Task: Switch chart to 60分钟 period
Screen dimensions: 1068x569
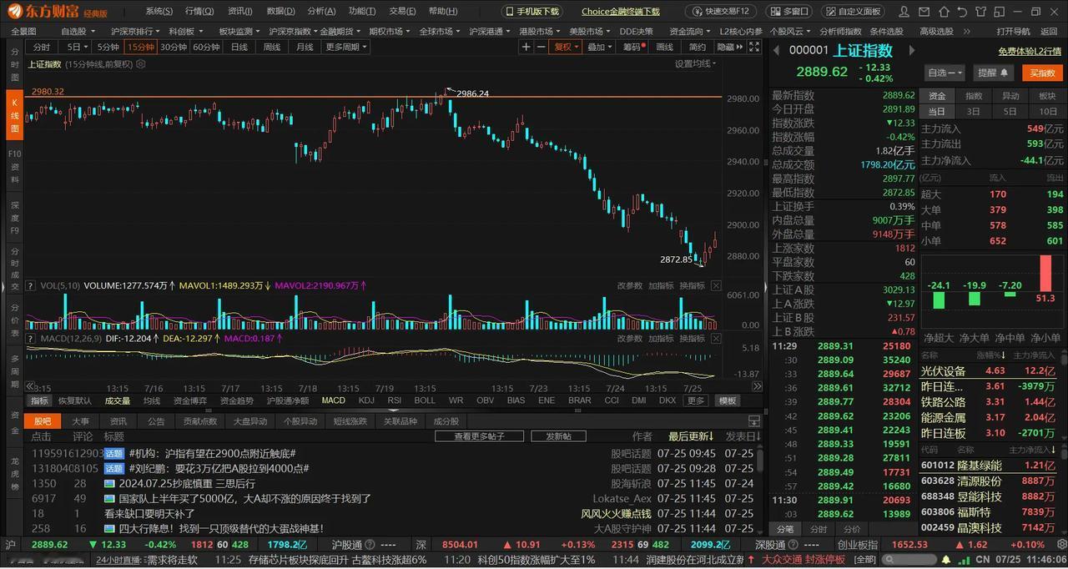Action: tap(206, 47)
